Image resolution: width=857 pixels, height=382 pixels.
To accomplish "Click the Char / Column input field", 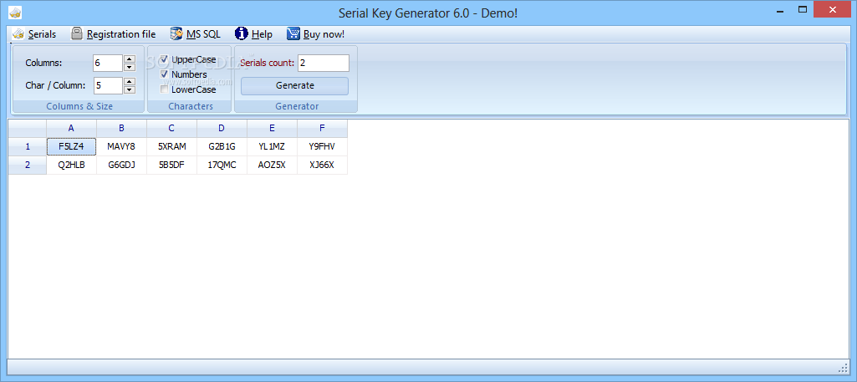I will pos(108,85).
